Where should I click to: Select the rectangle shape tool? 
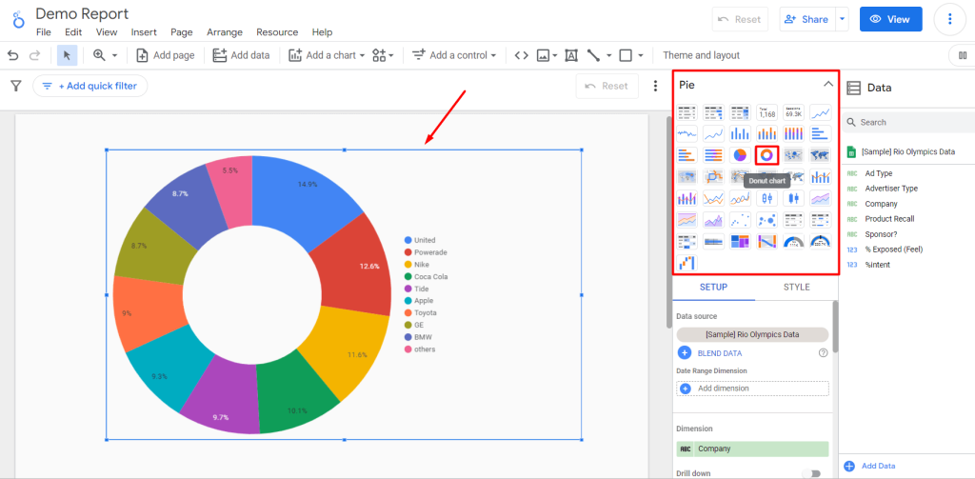coord(626,55)
